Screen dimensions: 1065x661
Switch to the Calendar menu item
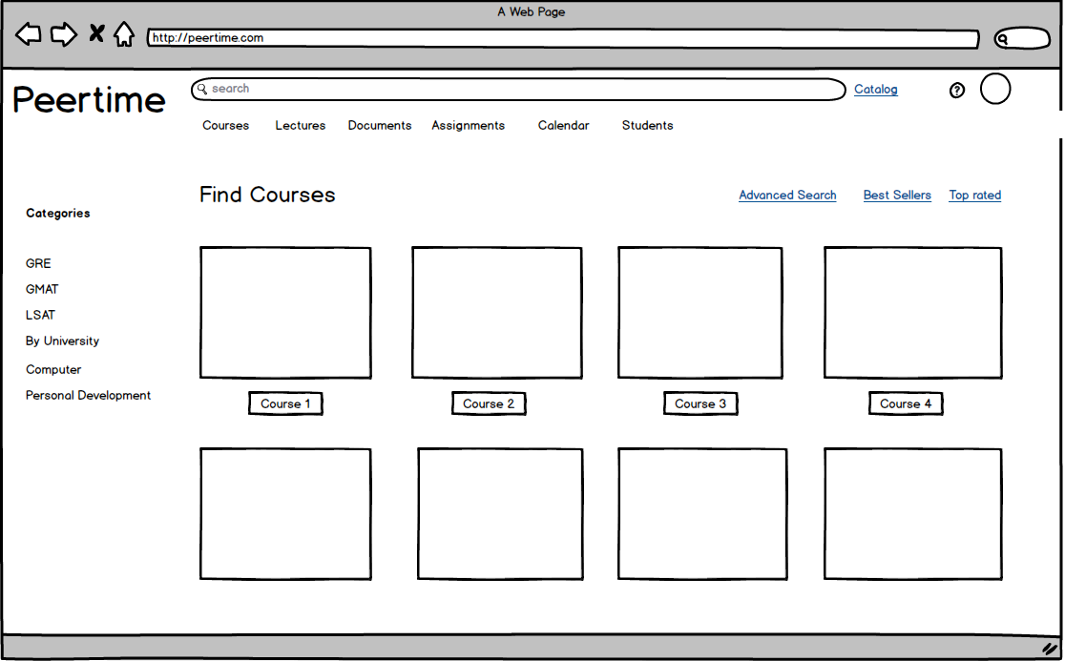click(563, 126)
